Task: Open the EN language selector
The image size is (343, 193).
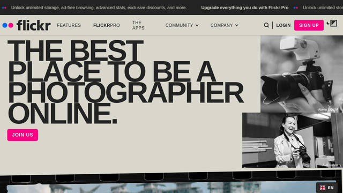Action: [326, 188]
